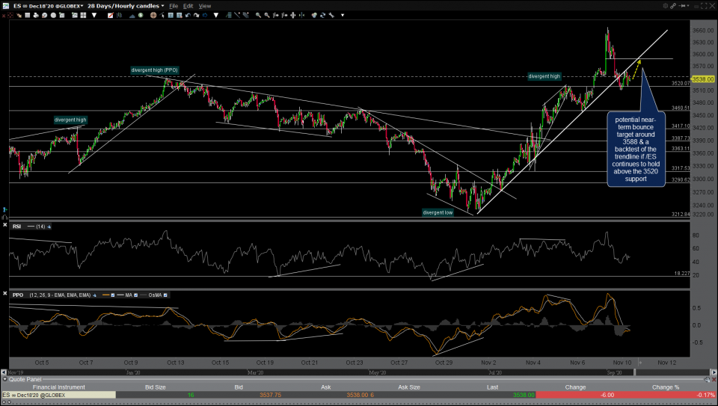Open the pushpin dropdown arrow
Screen dimensions: 718x406
(x=688, y=5)
